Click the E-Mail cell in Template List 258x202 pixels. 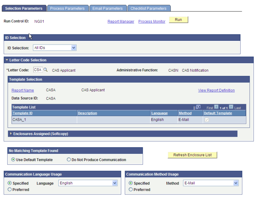[x=190, y=120]
